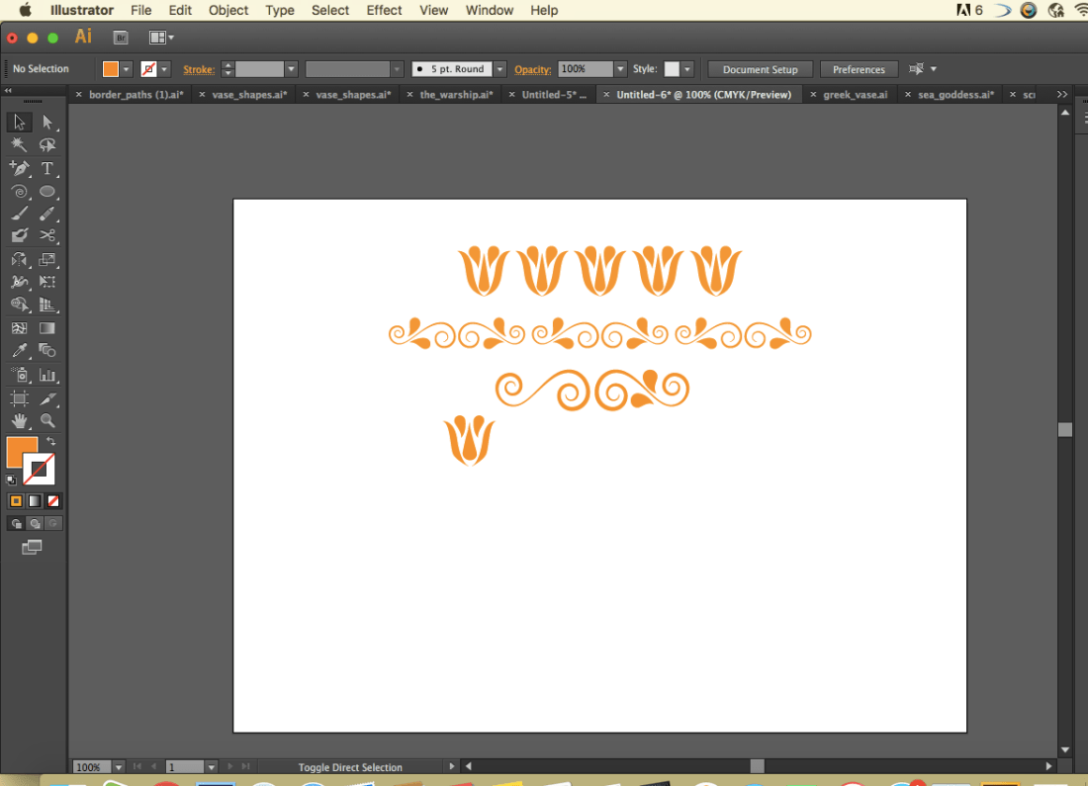Screen dimensions: 1088x786
Task: Open the 5 pt. Round brush dropdown
Action: click(499, 68)
